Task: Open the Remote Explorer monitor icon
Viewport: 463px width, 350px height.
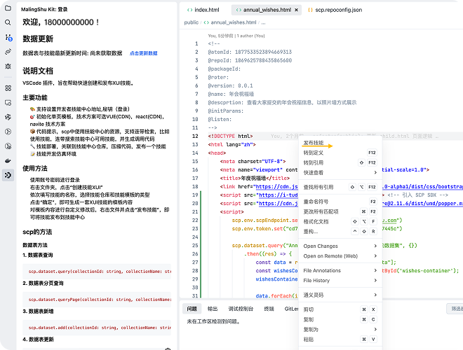Action: 8,102
